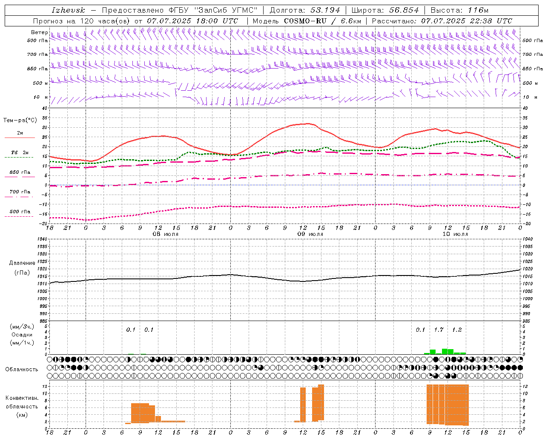
Task: Click the "Высота: 116м" header field
Action: (459, 10)
